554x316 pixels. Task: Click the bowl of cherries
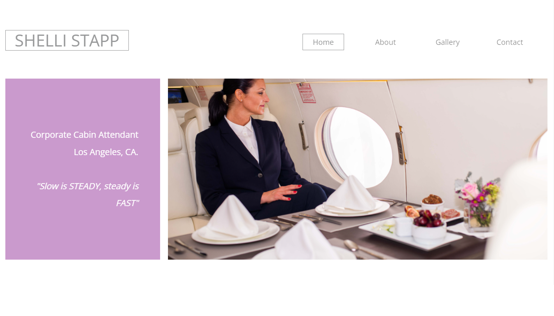(x=429, y=228)
